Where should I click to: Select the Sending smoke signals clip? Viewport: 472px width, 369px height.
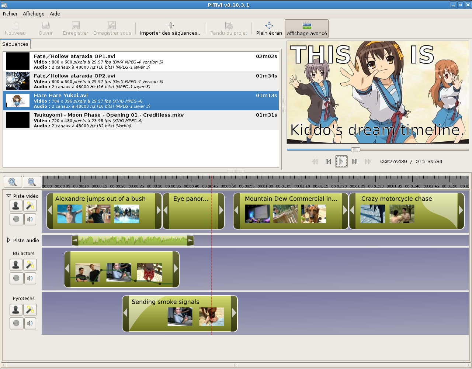click(180, 314)
